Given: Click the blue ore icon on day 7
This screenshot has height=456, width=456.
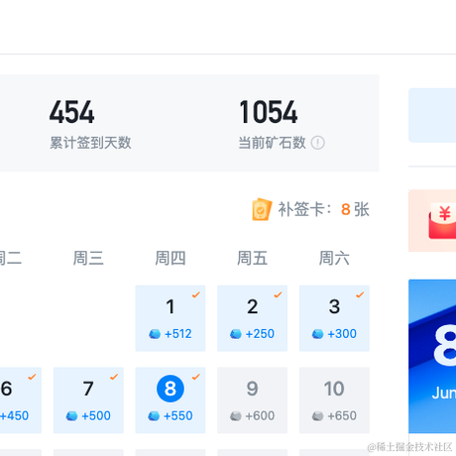Looking at the screenshot, I should tap(71, 416).
